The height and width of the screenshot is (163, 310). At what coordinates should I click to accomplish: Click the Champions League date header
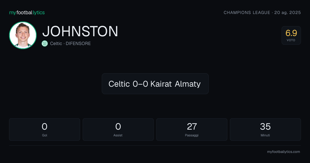pos(262,12)
